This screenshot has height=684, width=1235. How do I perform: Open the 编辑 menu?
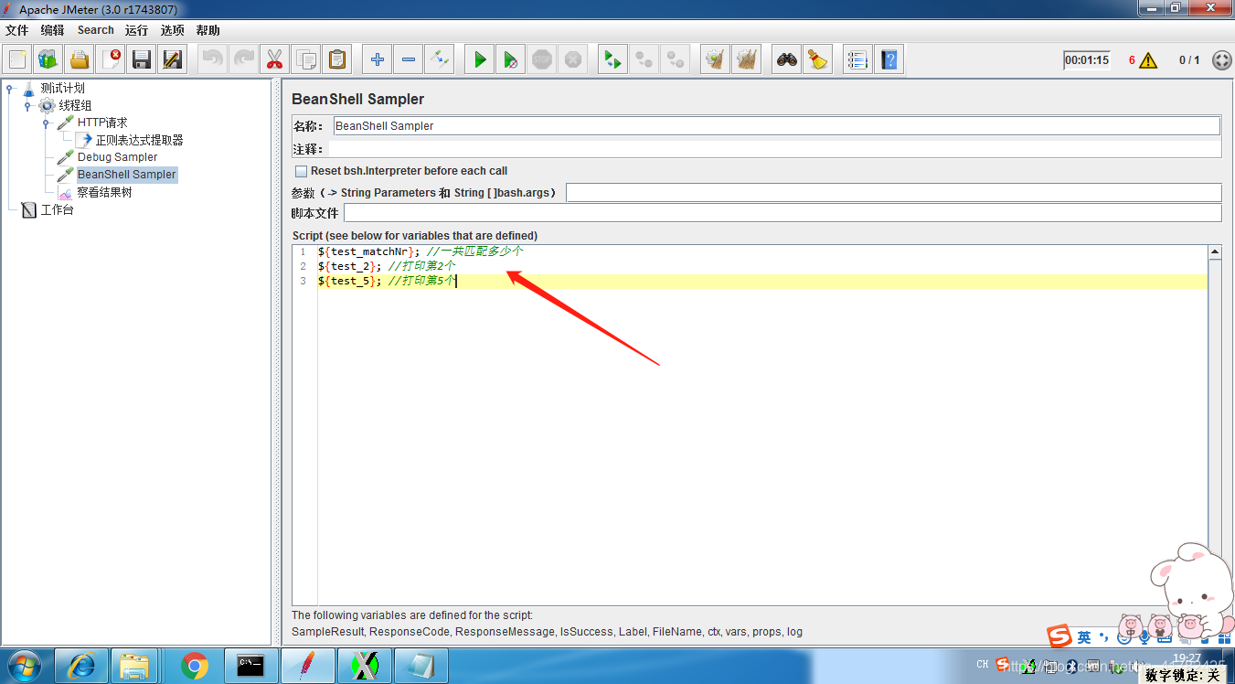[x=52, y=30]
